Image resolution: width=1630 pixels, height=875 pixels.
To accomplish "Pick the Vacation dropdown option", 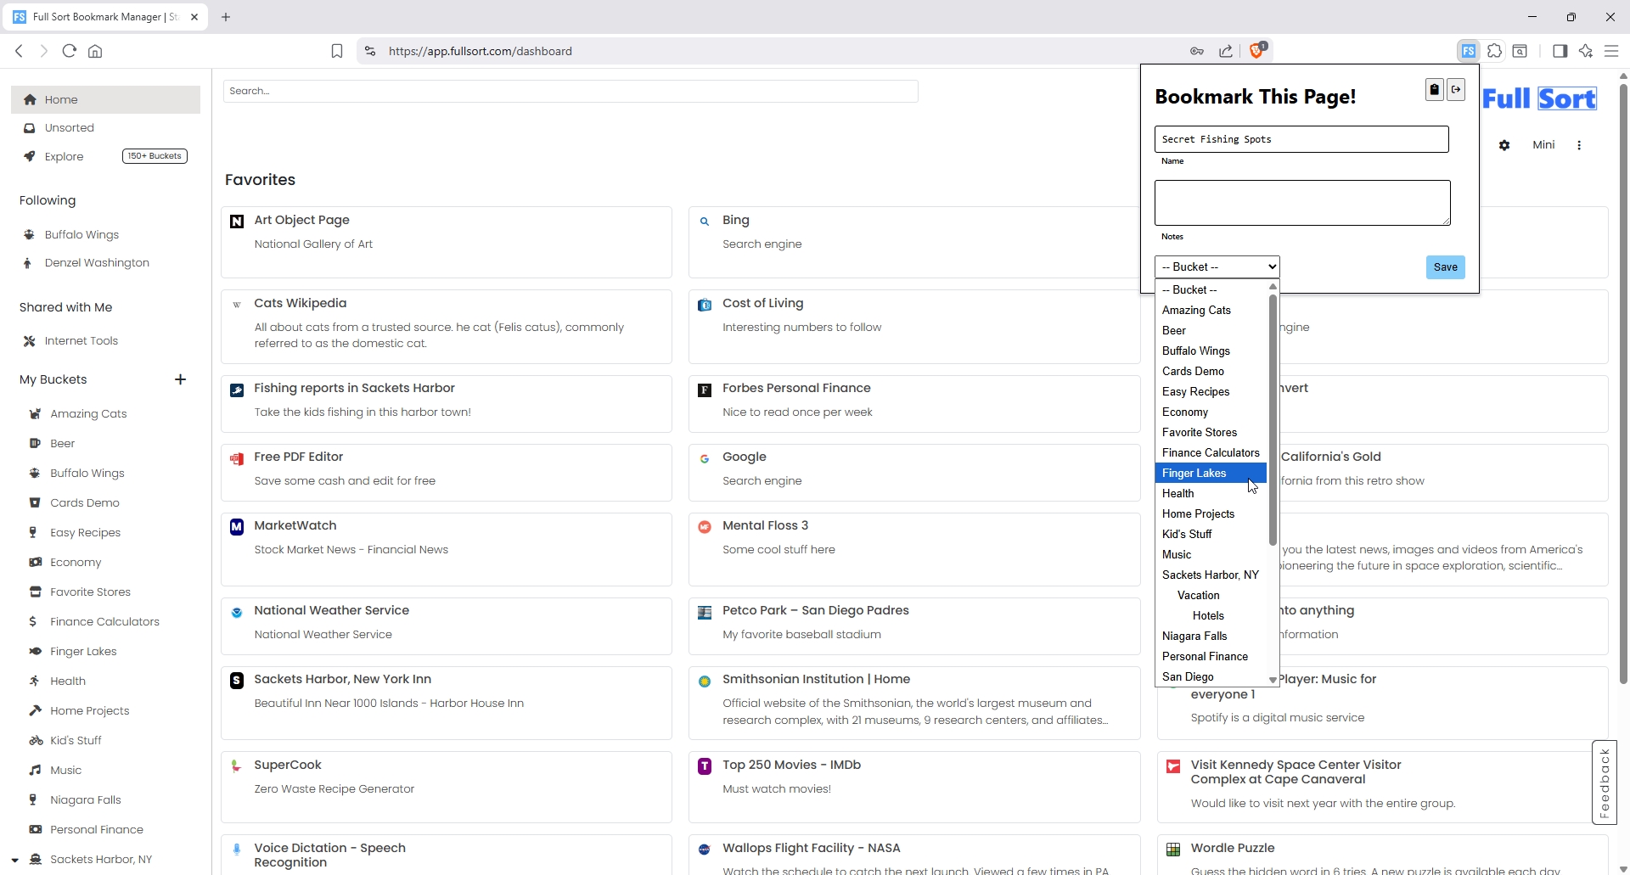I will [x=1211, y=595].
